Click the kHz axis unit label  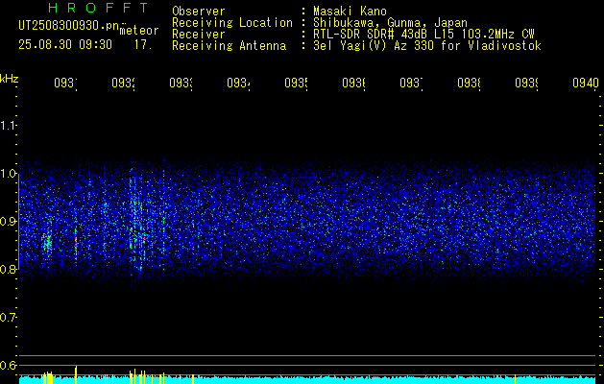click(x=9, y=79)
